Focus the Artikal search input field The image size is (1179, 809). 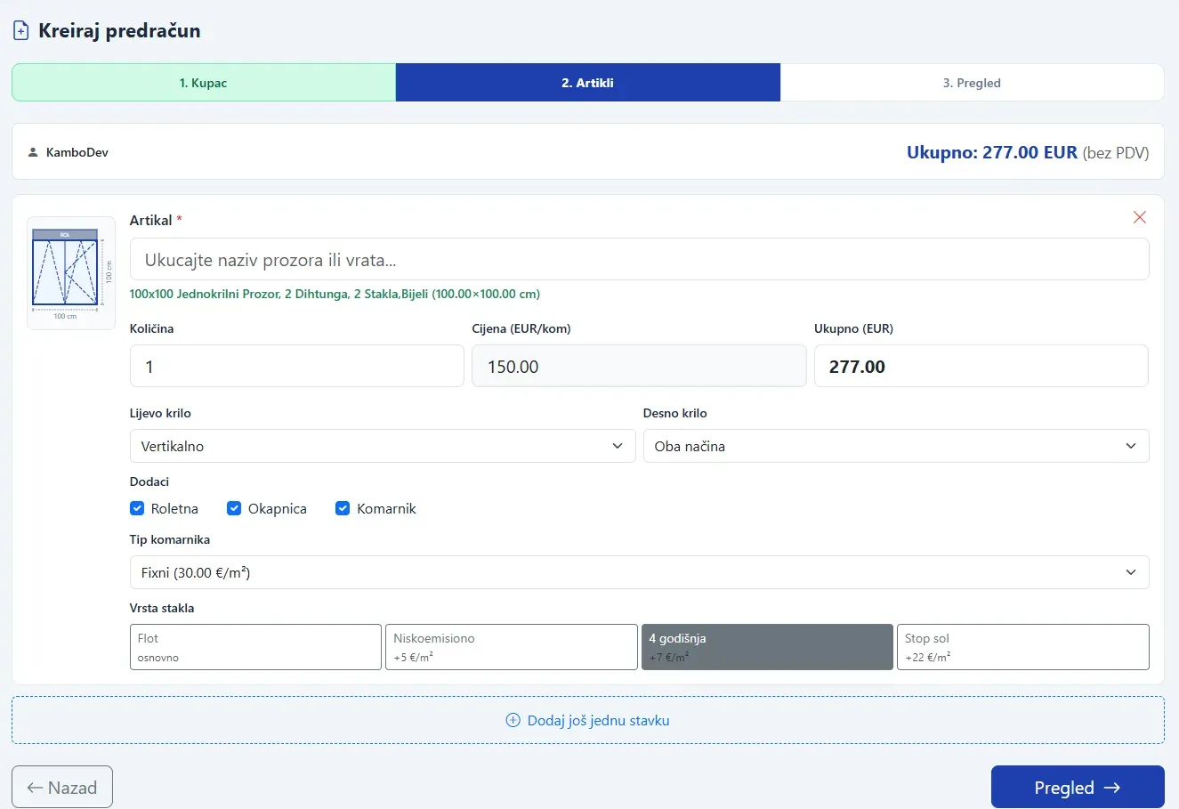click(639, 259)
